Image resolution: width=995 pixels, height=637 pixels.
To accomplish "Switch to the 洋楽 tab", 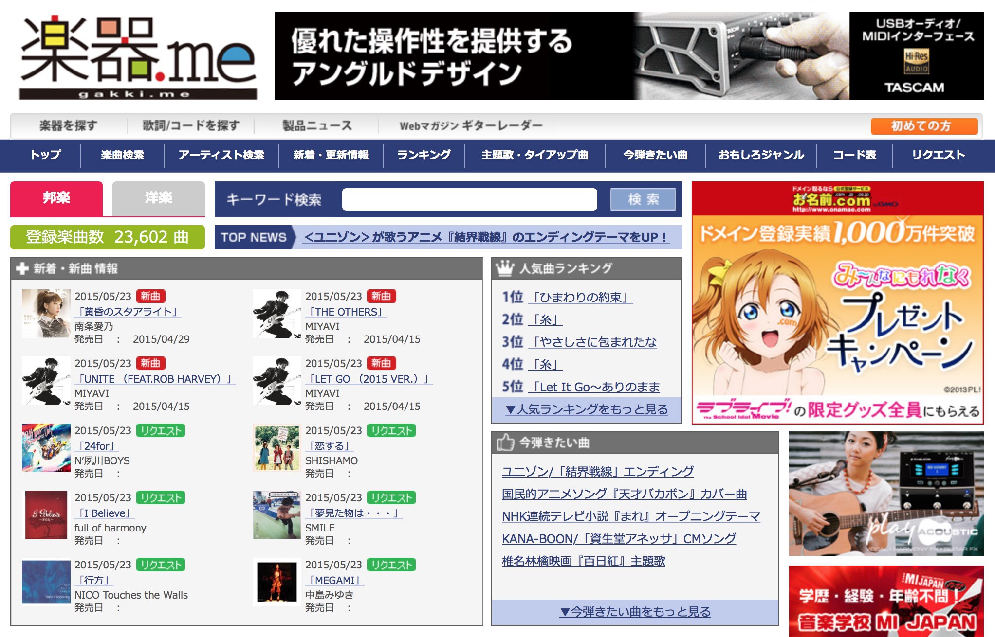I will 159,198.
